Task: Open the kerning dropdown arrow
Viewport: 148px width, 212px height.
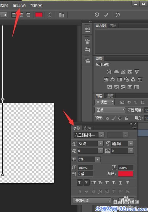Action: tap(101, 151)
